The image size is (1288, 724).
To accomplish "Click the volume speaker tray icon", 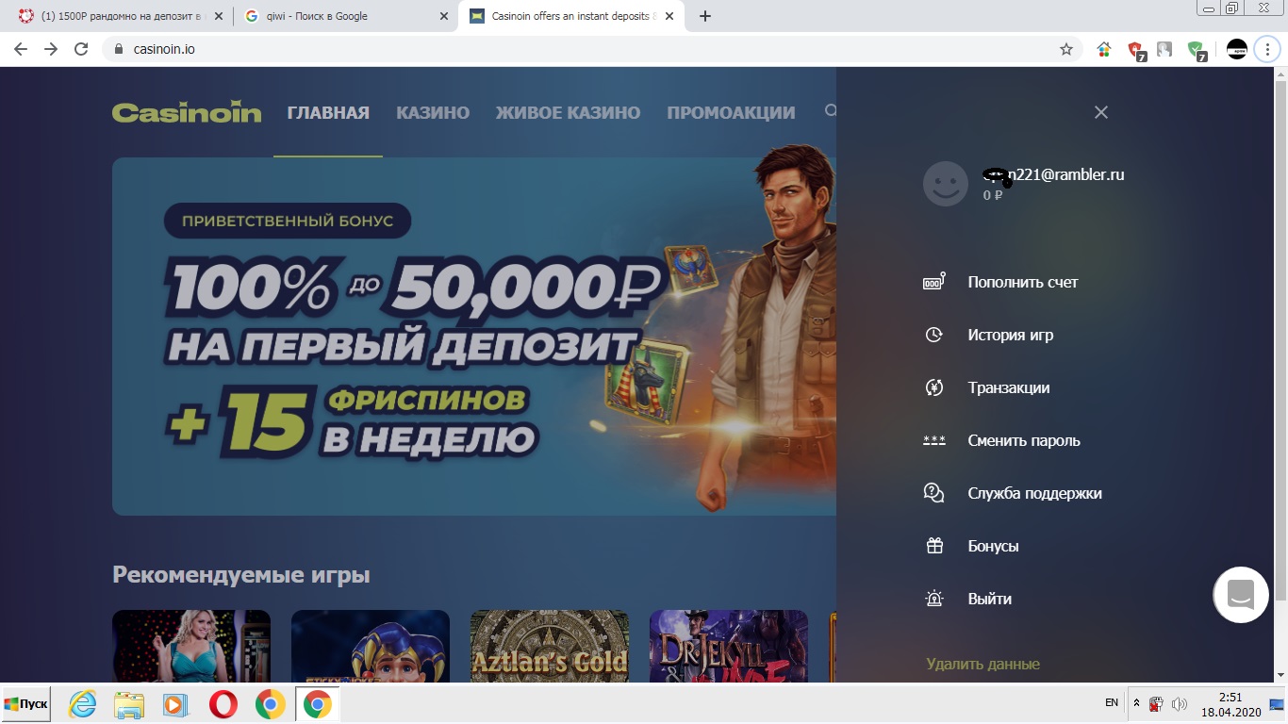I will pos(1179,704).
